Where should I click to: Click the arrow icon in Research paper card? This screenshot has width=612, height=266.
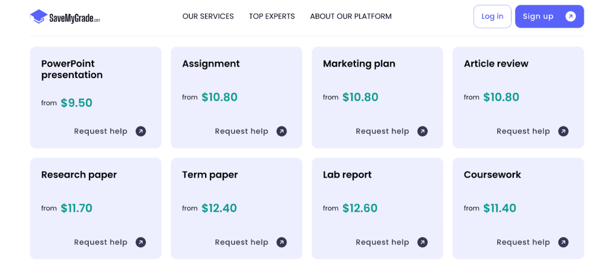tap(141, 242)
